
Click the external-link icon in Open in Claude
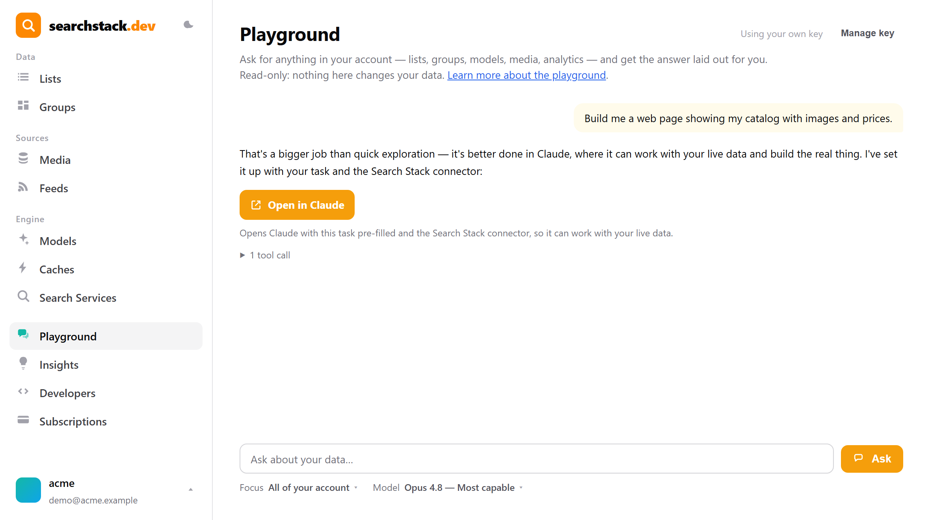pos(256,205)
